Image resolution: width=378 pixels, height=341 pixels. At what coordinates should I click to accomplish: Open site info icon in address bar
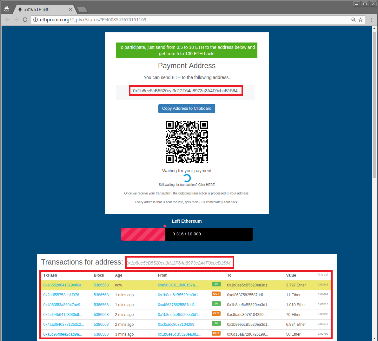tap(36, 20)
